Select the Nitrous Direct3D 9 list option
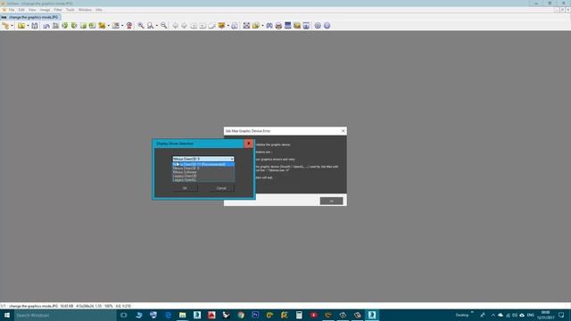 tap(203, 169)
